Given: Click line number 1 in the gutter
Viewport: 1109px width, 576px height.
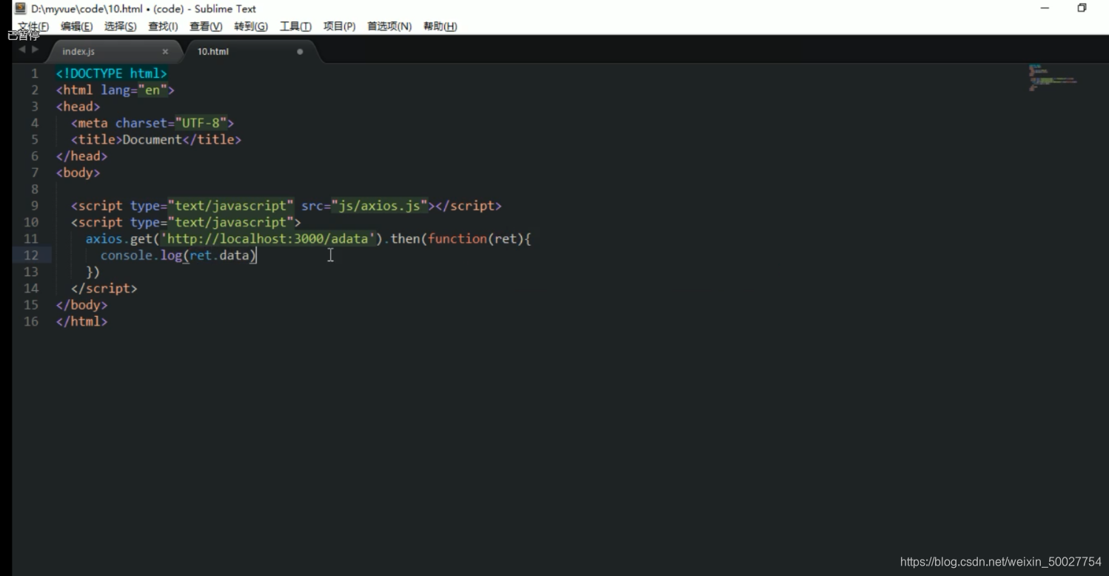Looking at the screenshot, I should pyautogui.click(x=35, y=74).
